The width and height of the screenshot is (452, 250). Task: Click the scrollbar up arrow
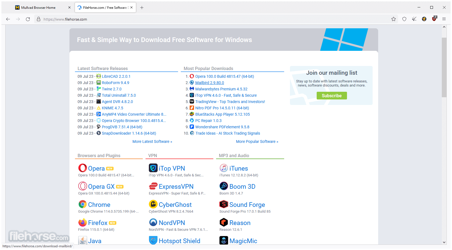click(444, 27)
